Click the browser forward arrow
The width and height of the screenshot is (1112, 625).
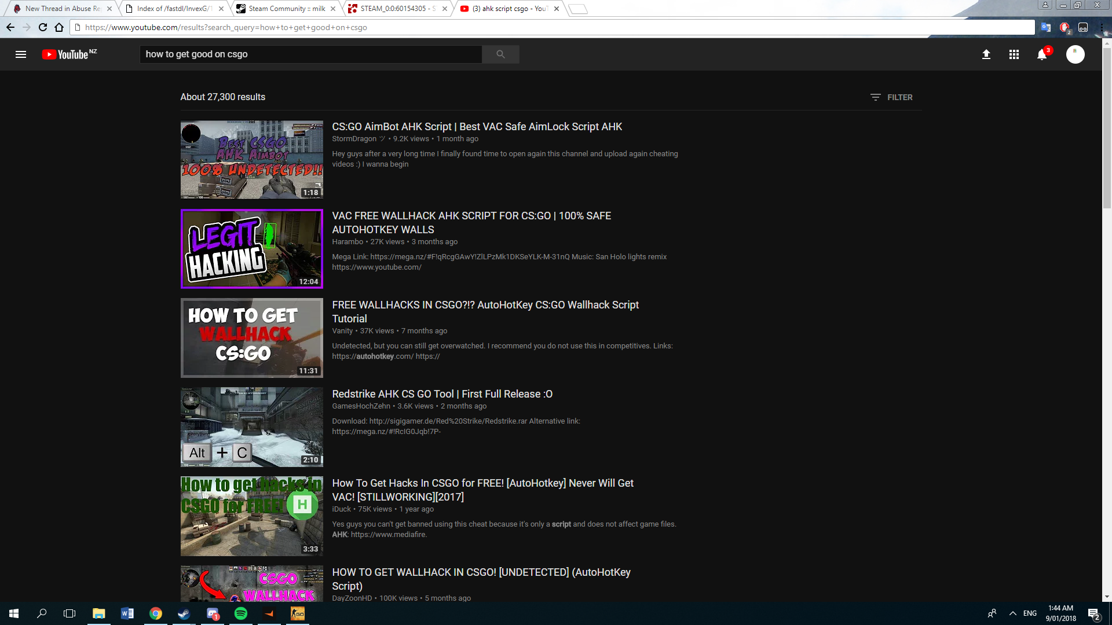pyautogui.click(x=27, y=27)
